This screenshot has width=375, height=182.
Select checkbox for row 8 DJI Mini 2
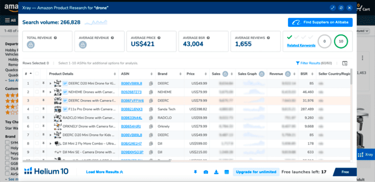point(37,143)
